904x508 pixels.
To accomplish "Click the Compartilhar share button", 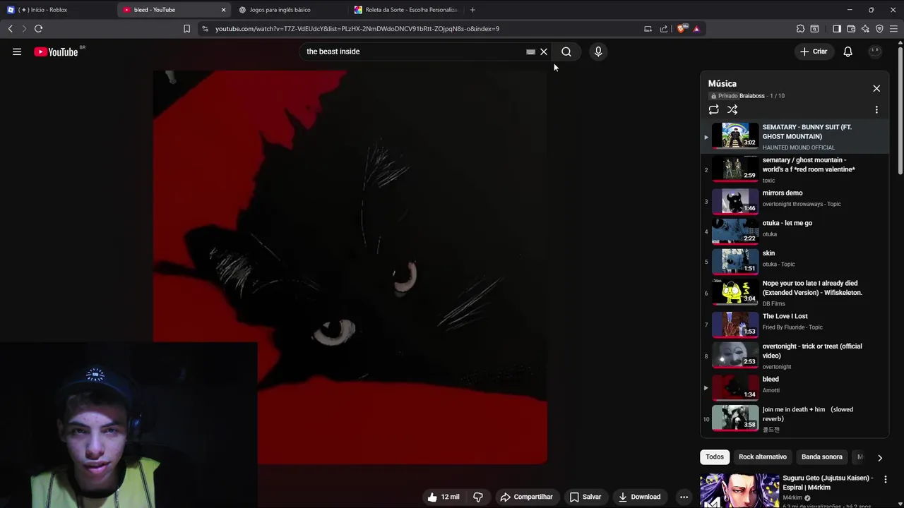I will click(x=526, y=497).
